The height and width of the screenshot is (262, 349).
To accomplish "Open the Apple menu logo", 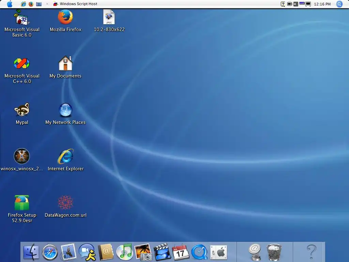I will click(10, 4).
